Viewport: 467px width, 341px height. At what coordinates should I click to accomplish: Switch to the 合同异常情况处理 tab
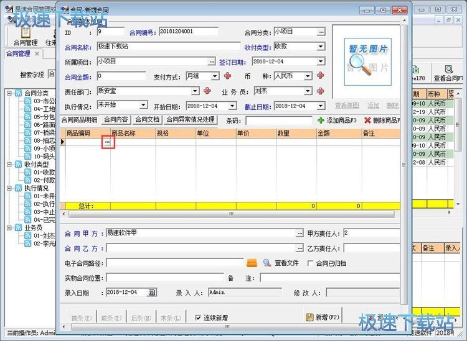(191, 120)
